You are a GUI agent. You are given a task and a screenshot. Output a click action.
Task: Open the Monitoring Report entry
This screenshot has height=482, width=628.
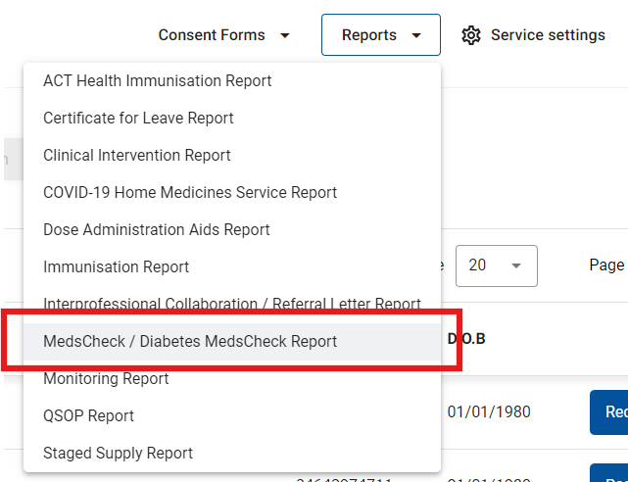(x=232, y=379)
